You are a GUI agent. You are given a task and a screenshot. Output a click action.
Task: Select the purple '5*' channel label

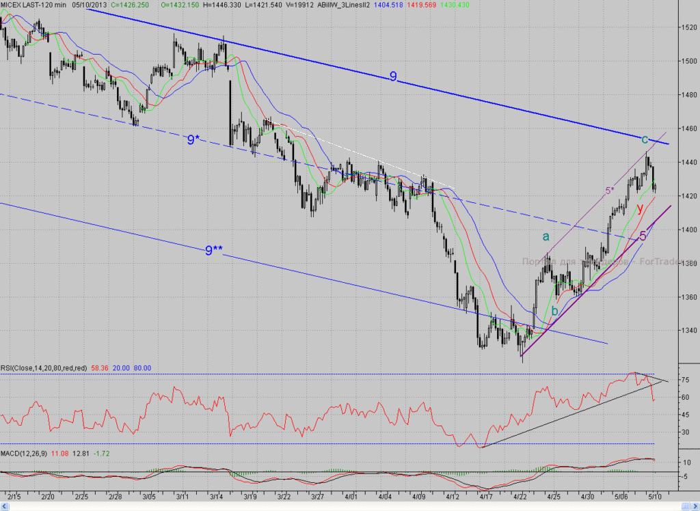click(610, 191)
